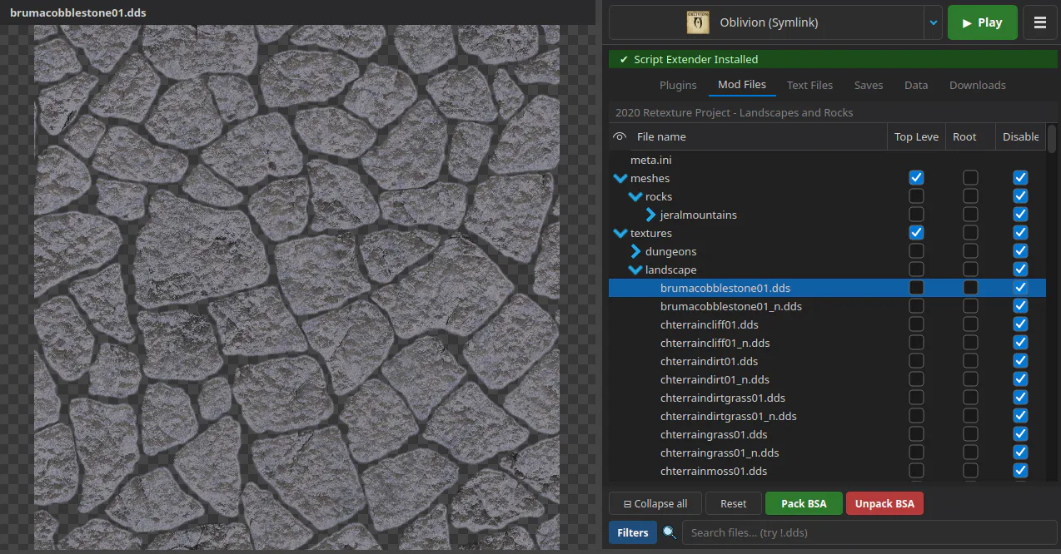
Task: Switch to the Plugins tab
Action: (x=678, y=85)
